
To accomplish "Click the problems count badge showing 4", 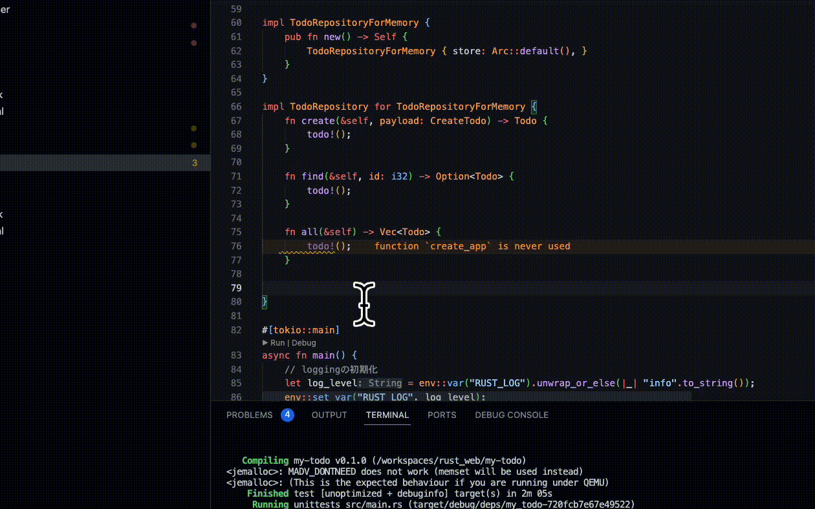I will click(287, 415).
